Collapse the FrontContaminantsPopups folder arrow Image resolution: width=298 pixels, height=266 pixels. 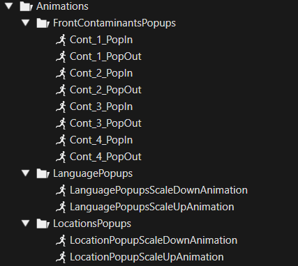tap(26, 22)
